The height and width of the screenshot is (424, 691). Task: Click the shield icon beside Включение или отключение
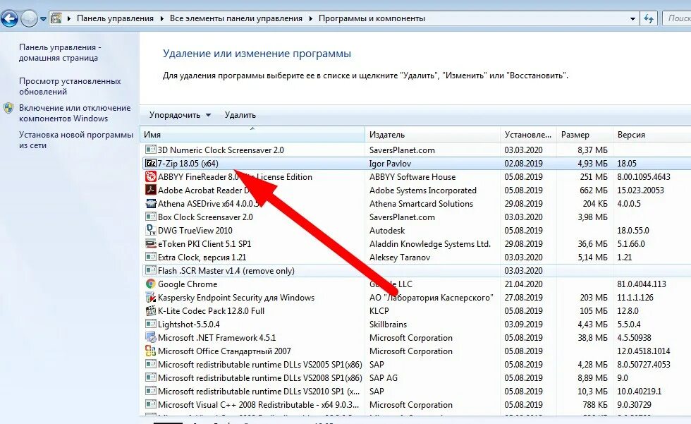[x=8, y=108]
